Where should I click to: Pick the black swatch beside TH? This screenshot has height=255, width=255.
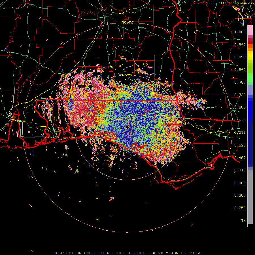[250, 225]
